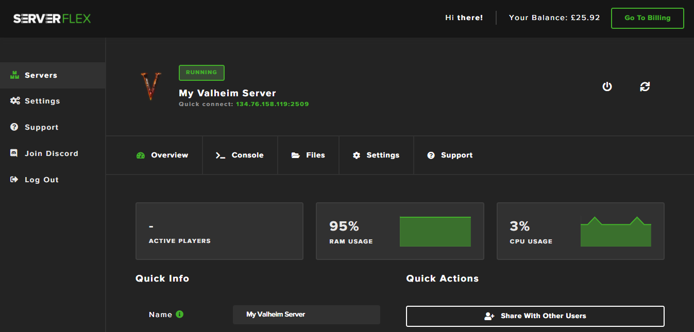
Task: Click the Quick Actions heading
Action: pyautogui.click(x=443, y=278)
